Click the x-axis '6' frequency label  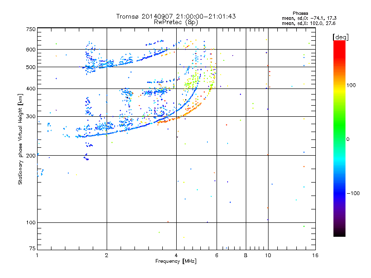[217, 255]
